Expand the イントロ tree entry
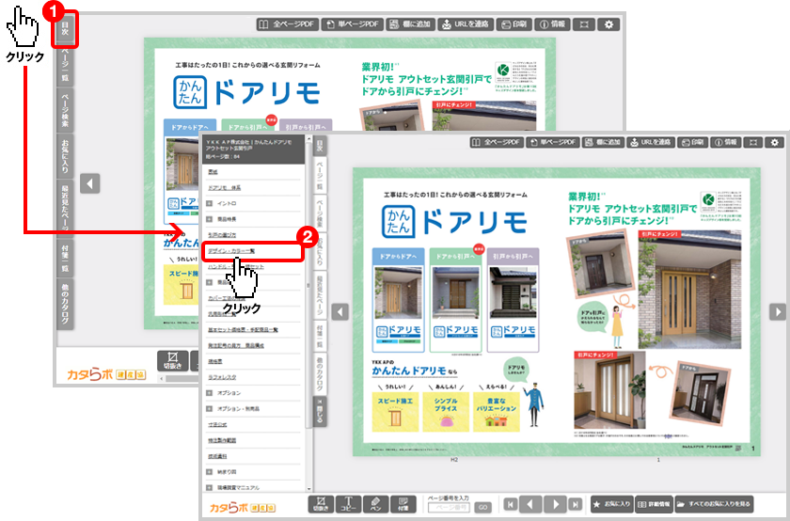This screenshot has width=790, height=521. (x=210, y=202)
